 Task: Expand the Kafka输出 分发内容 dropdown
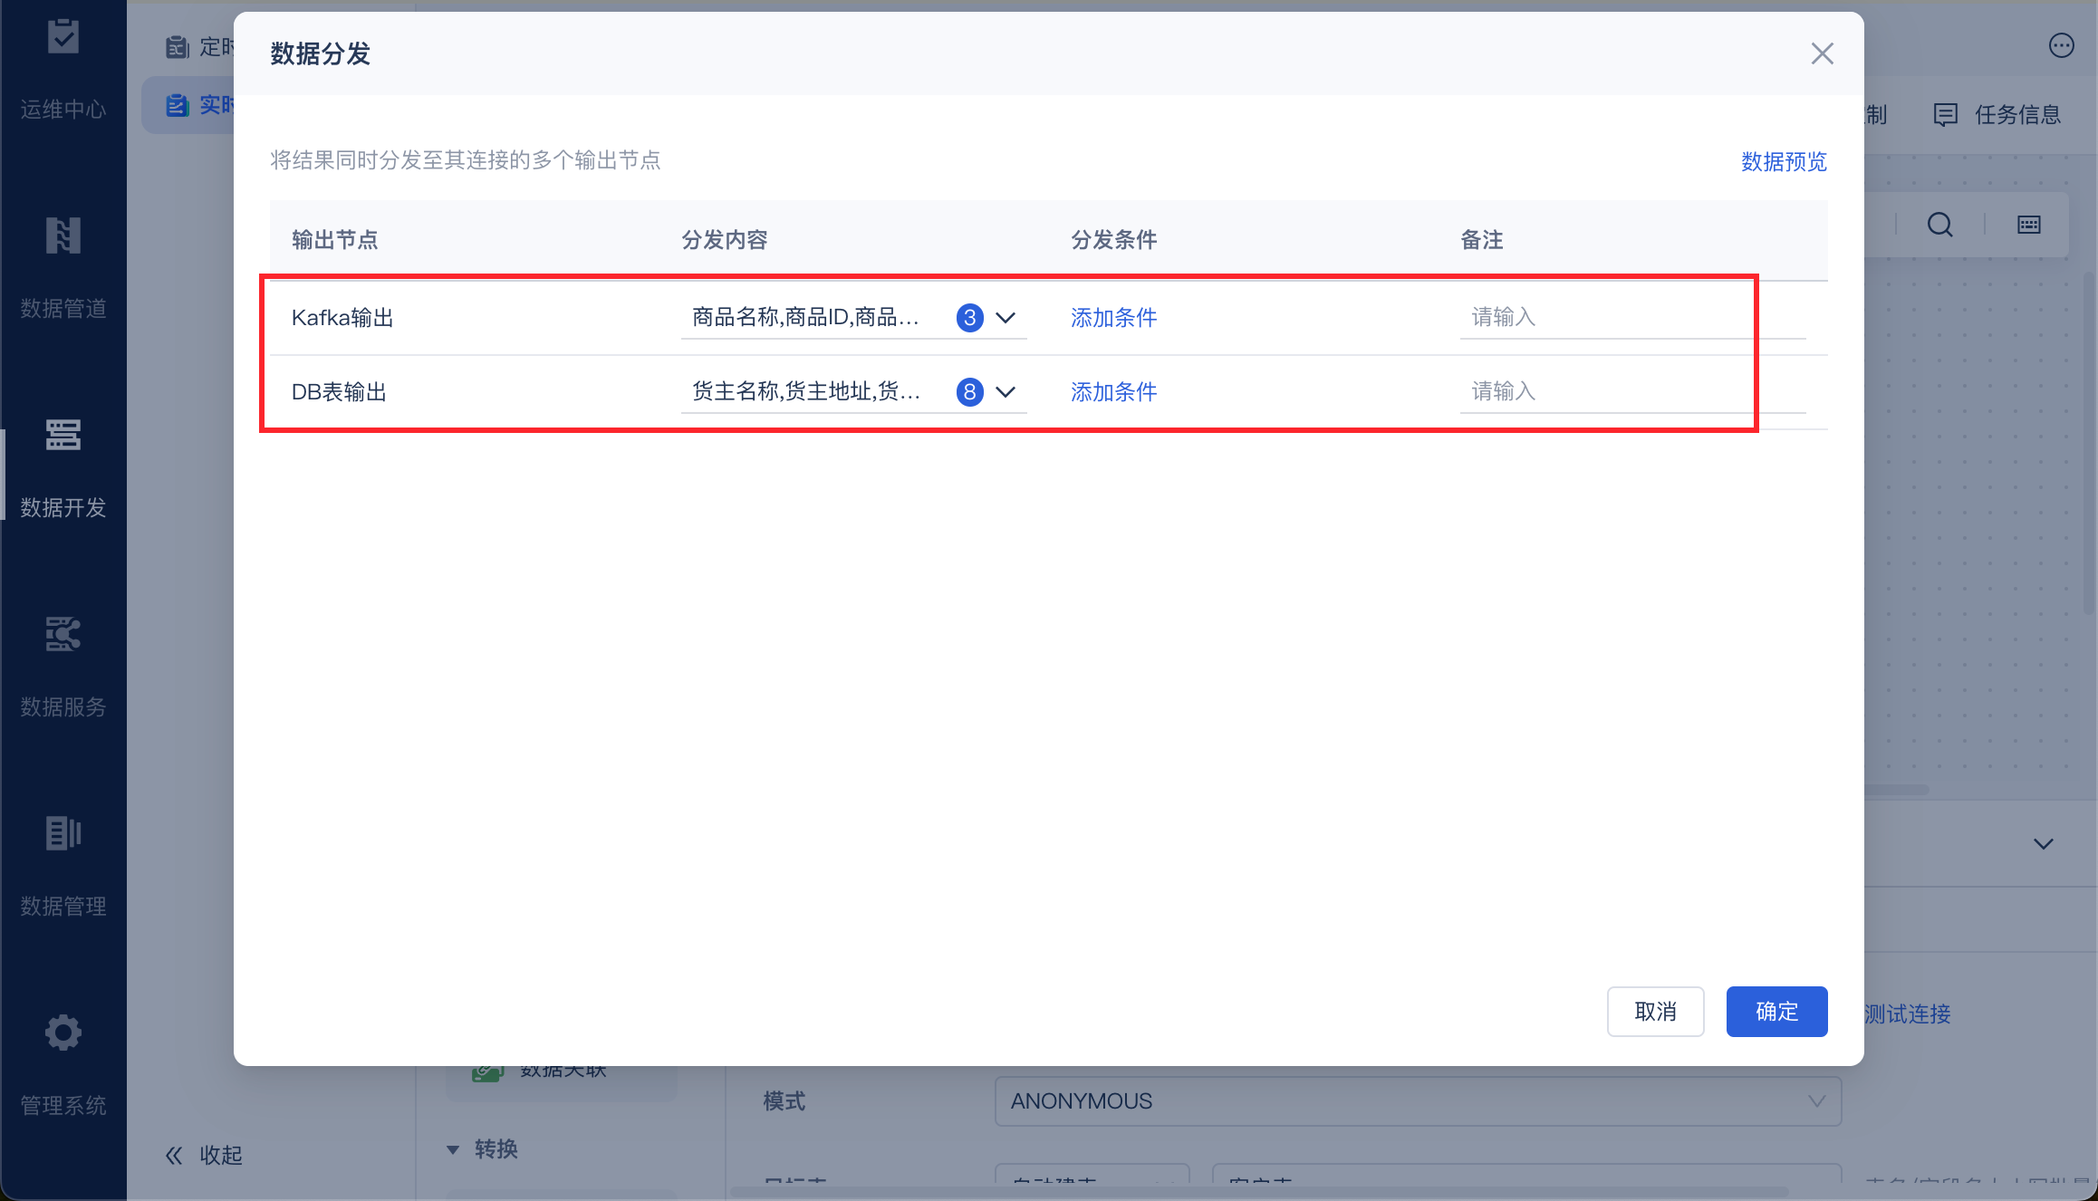[1005, 318]
